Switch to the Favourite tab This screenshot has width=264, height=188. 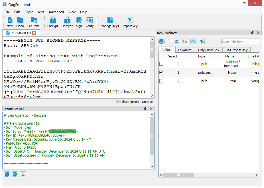185,50
